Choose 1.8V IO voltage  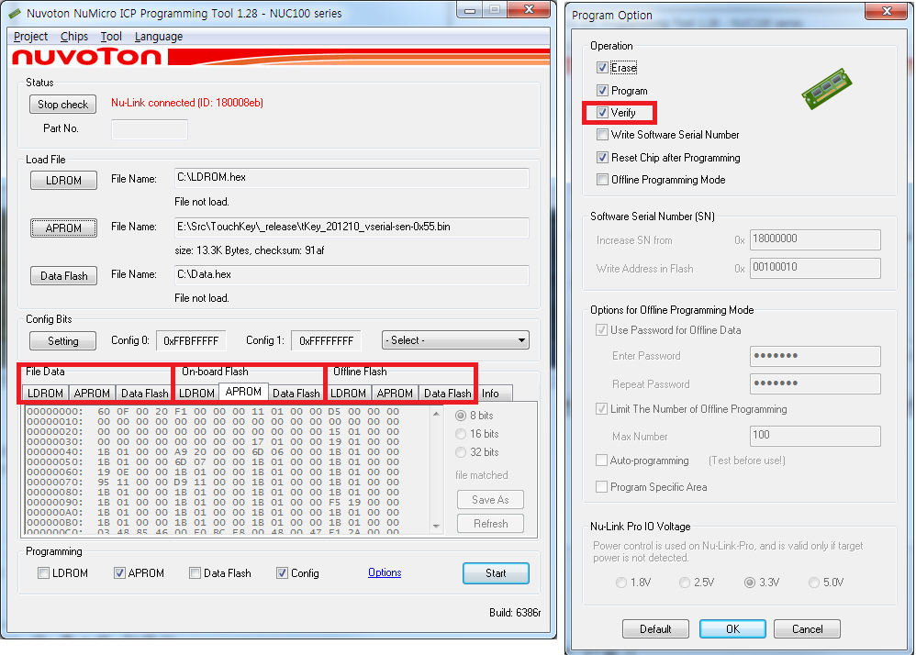click(x=621, y=583)
